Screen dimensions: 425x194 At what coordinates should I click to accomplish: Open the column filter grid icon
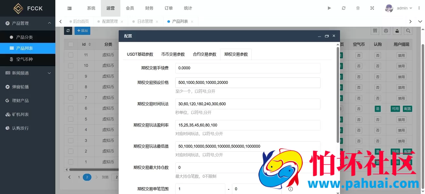tap(375, 31)
